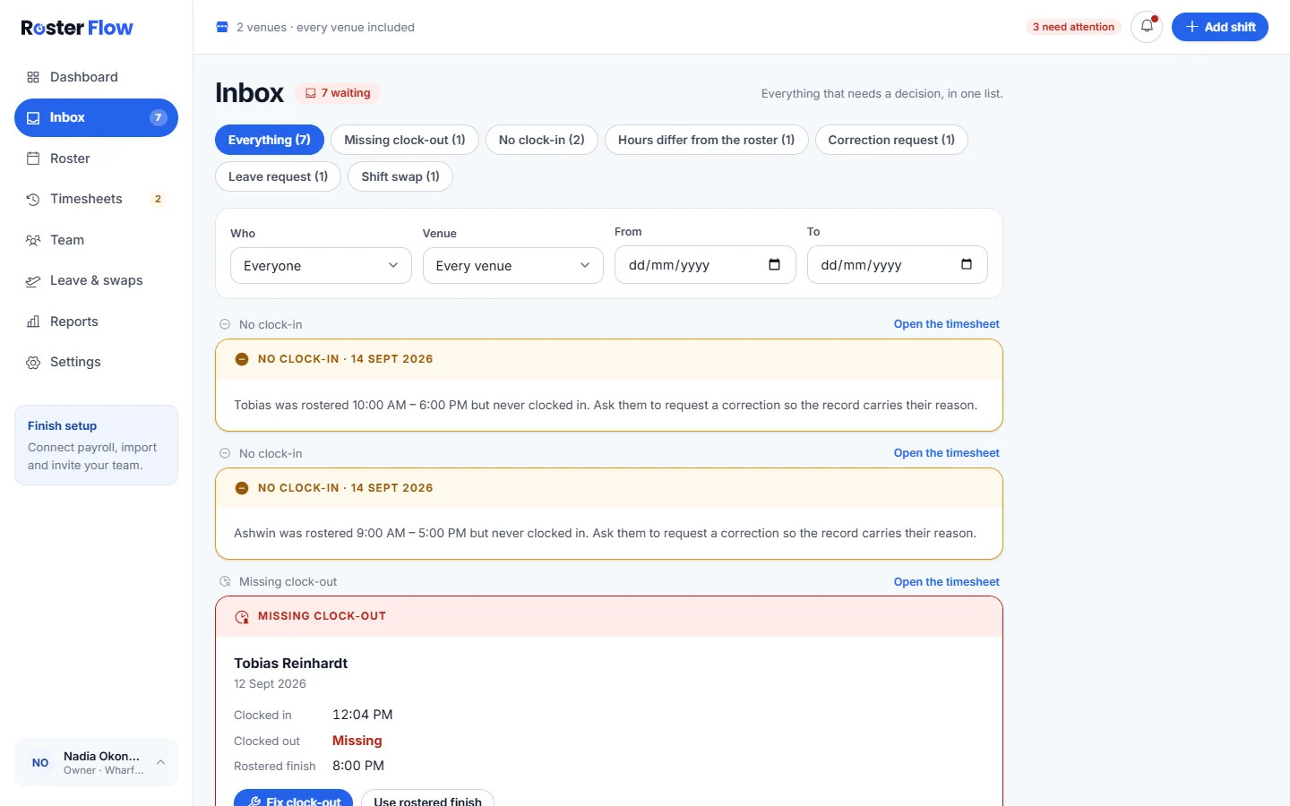Select Hours differ from the roster tab
This screenshot has height=806, width=1290.
coord(707,140)
